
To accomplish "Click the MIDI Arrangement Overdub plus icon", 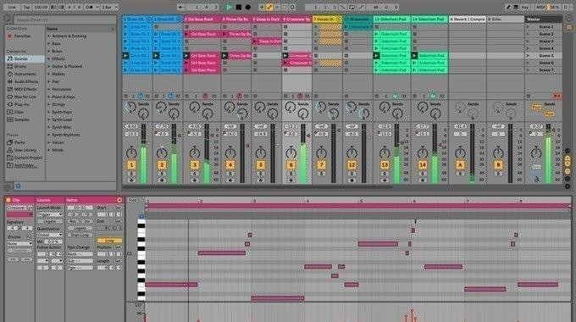I will coord(262,7).
